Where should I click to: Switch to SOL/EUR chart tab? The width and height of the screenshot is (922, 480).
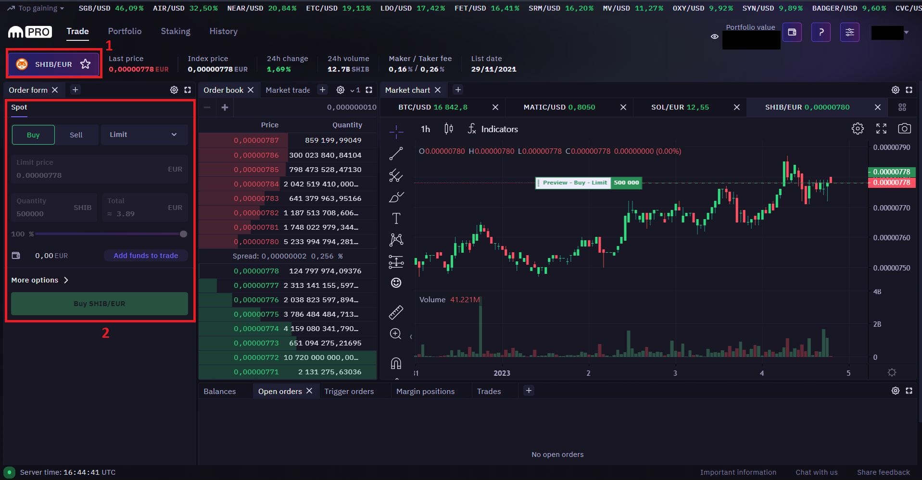[680, 107]
